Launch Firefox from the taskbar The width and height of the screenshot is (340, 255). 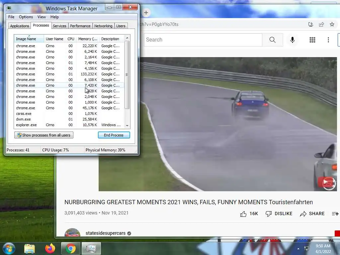[x=50, y=248]
